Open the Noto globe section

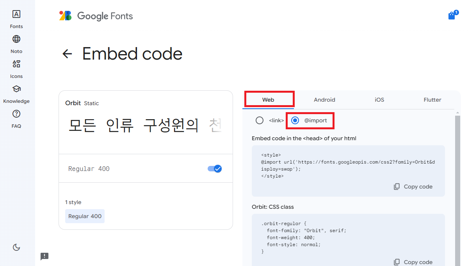pos(16,44)
